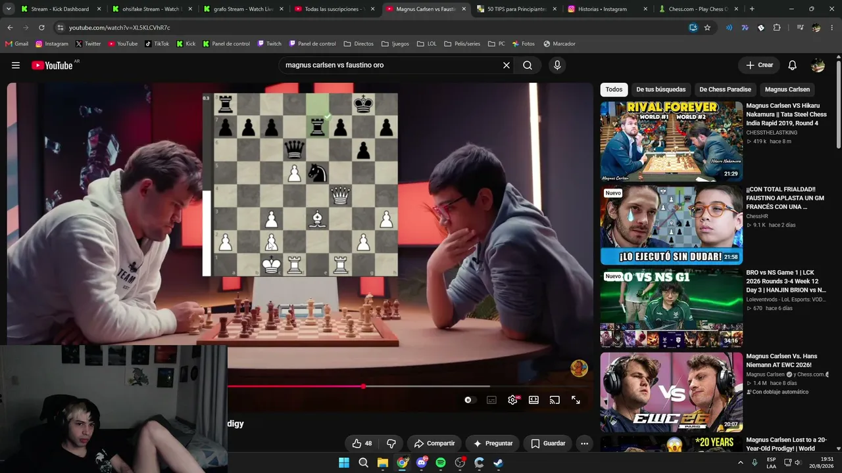Switch to the Chess.com tab
This screenshot has height=473, width=842.
pos(698,9)
